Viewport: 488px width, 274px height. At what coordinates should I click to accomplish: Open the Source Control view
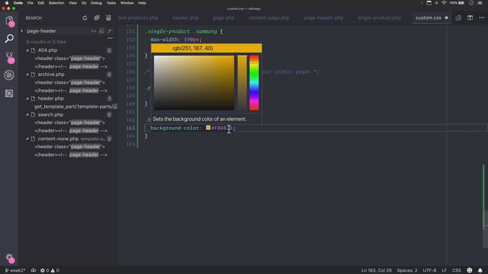[x=9, y=57]
